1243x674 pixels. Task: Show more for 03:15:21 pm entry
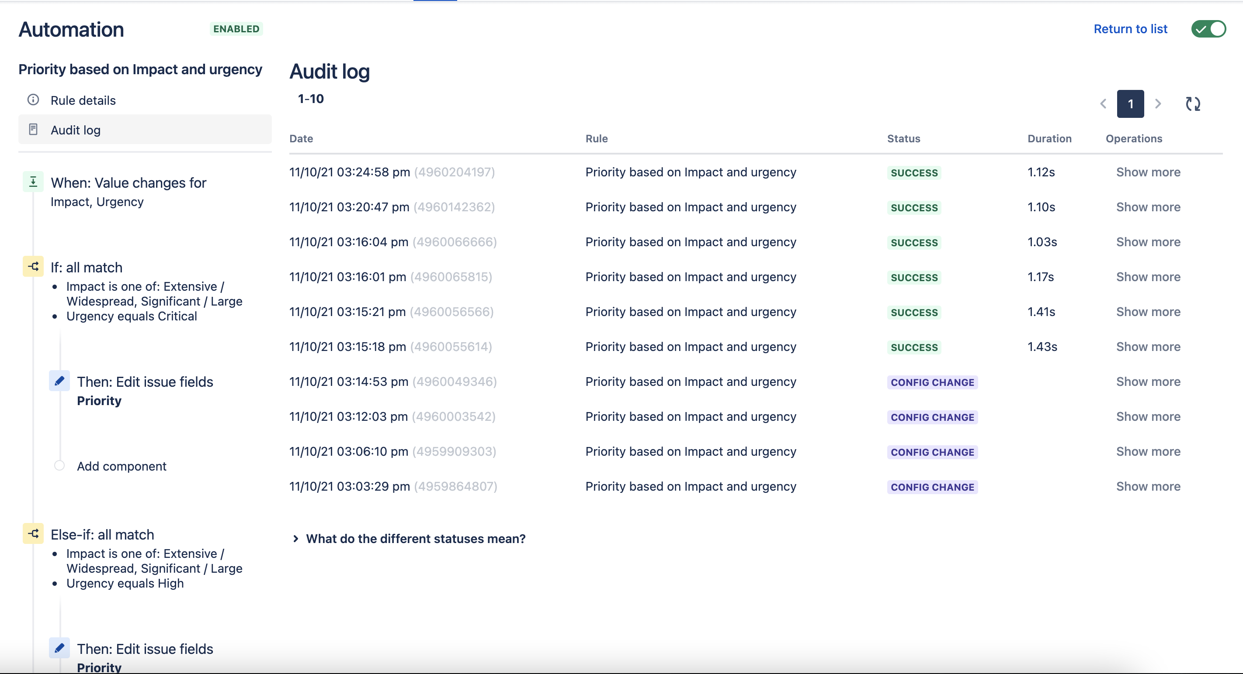[1148, 312]
